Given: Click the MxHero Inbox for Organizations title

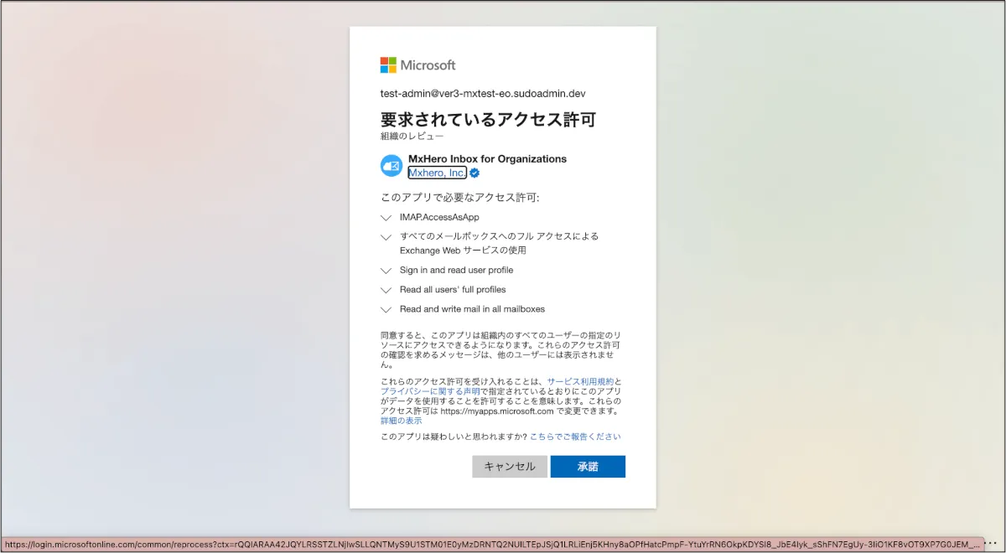Looking at the screenshot, I should 487,159.
